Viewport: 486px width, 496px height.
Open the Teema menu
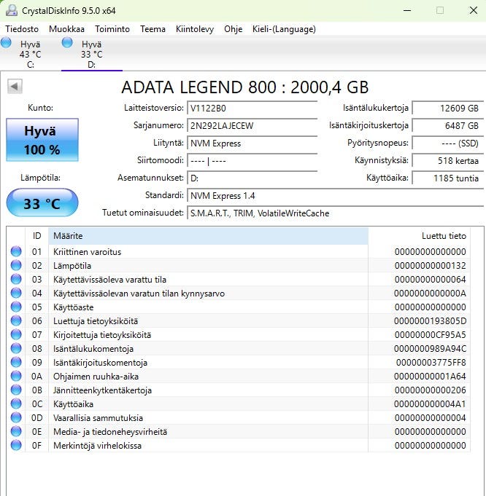[153, 29]
